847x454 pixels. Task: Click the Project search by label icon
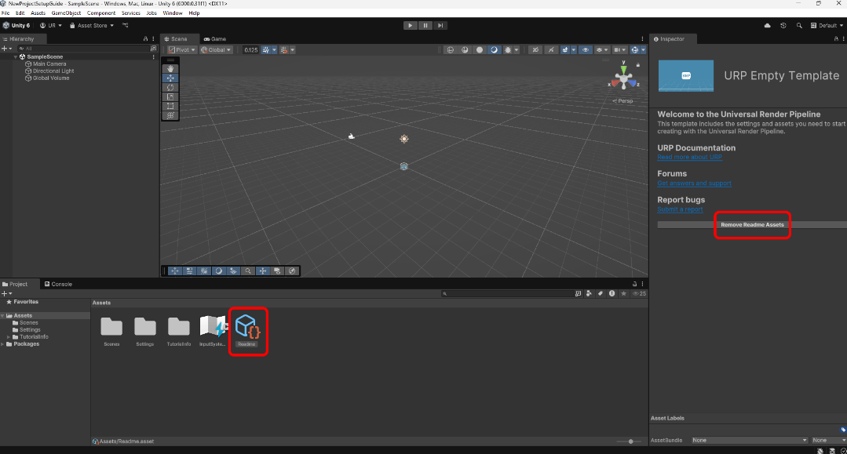pyautogui.click(x=601, y=294)
